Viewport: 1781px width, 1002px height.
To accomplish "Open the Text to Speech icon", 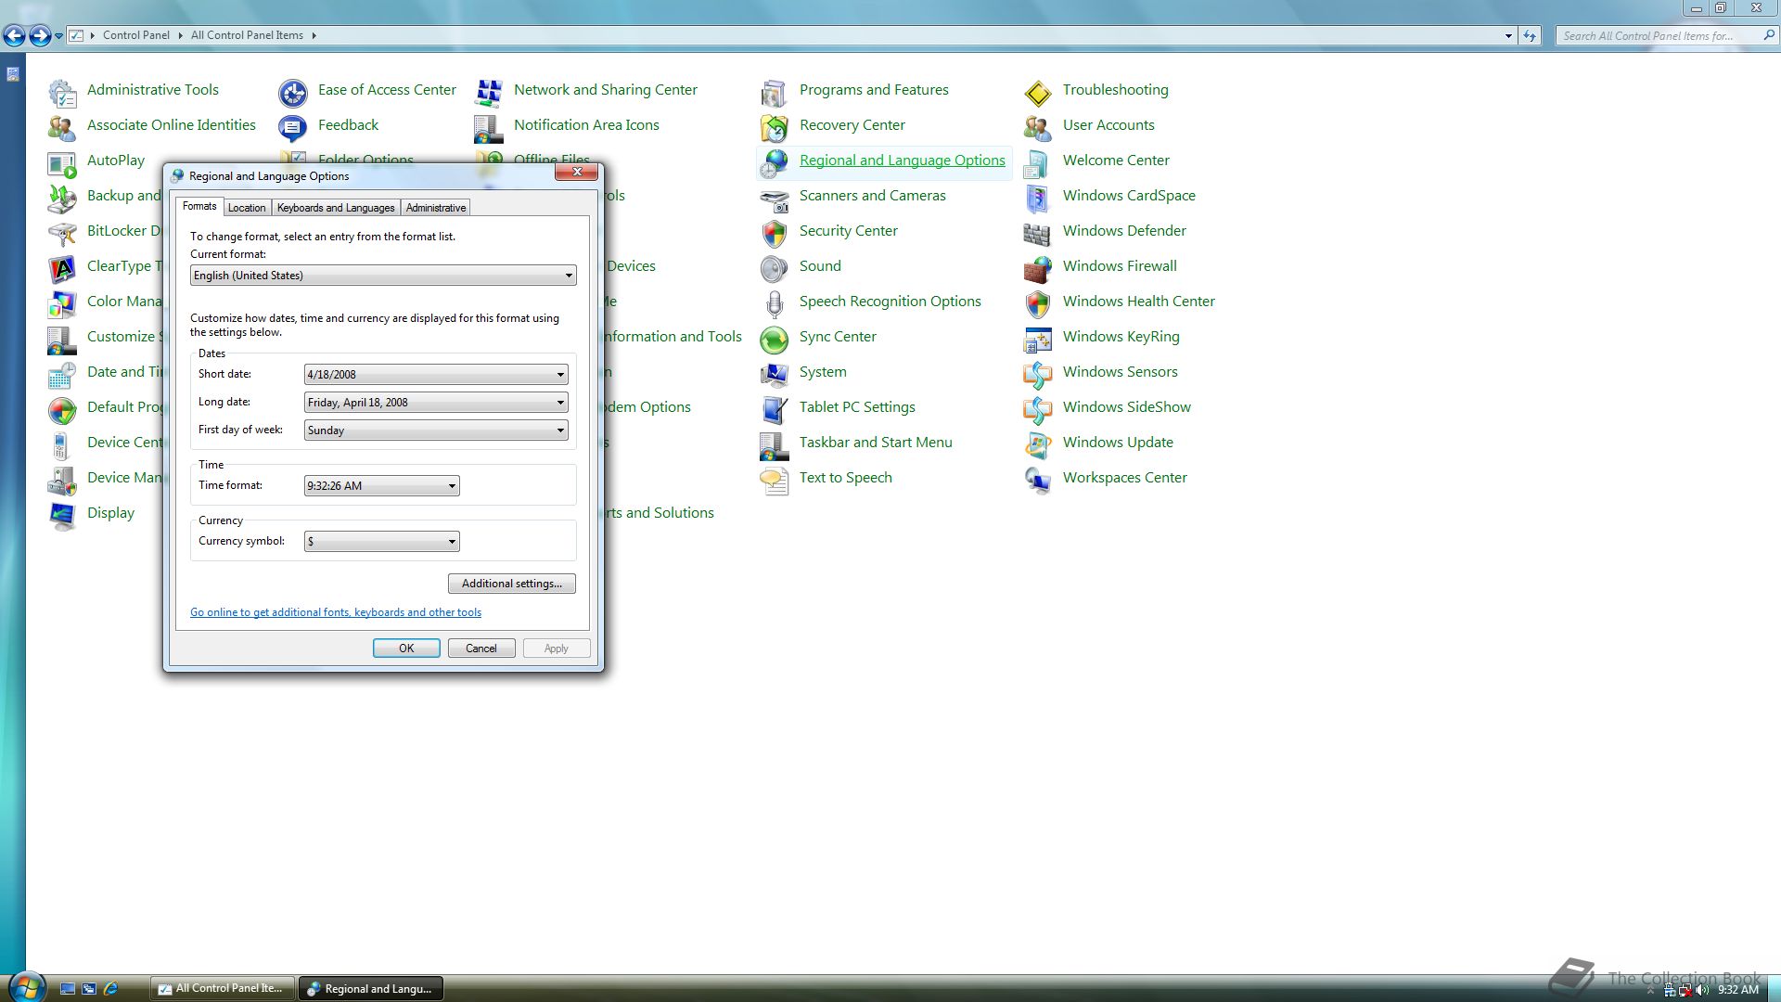I will pos(775,481).
